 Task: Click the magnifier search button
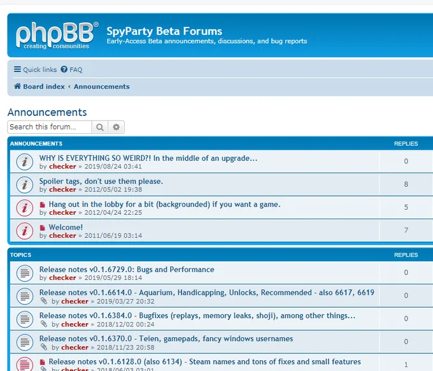[100, 127]
